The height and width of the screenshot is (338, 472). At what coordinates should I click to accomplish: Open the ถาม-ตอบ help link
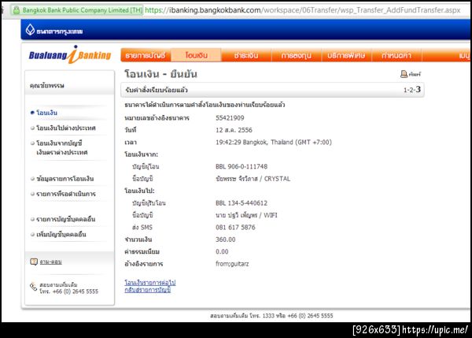tap(50, 262)
